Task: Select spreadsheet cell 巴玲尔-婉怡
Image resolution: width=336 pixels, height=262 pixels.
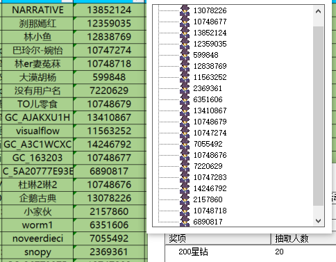Action: point(37,50)
